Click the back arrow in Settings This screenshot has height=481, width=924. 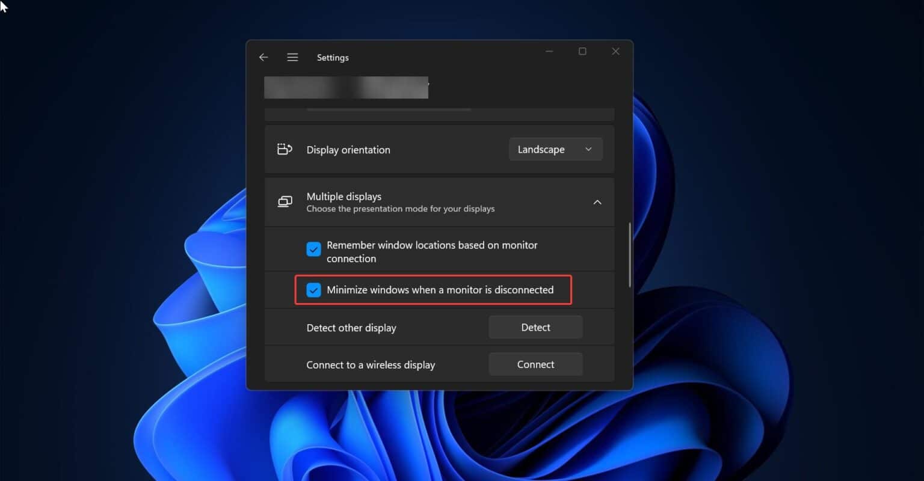(x=263, y=57)
